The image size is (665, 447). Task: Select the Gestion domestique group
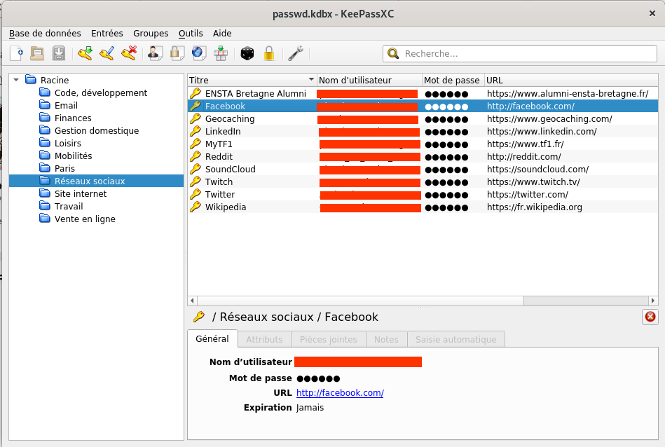pyautogui.click(x=97, y=130)
